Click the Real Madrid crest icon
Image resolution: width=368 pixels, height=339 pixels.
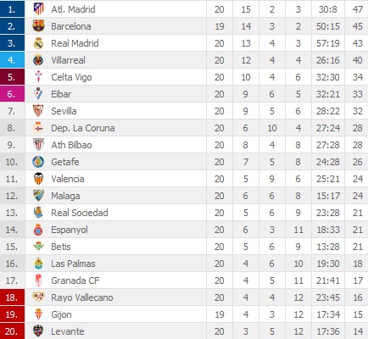tap(38, 43)
